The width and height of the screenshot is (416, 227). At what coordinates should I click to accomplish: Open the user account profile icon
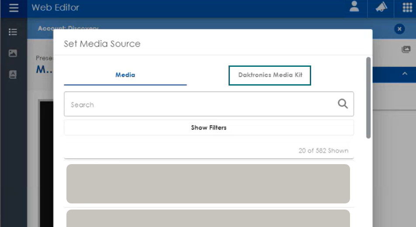point(354,7)
